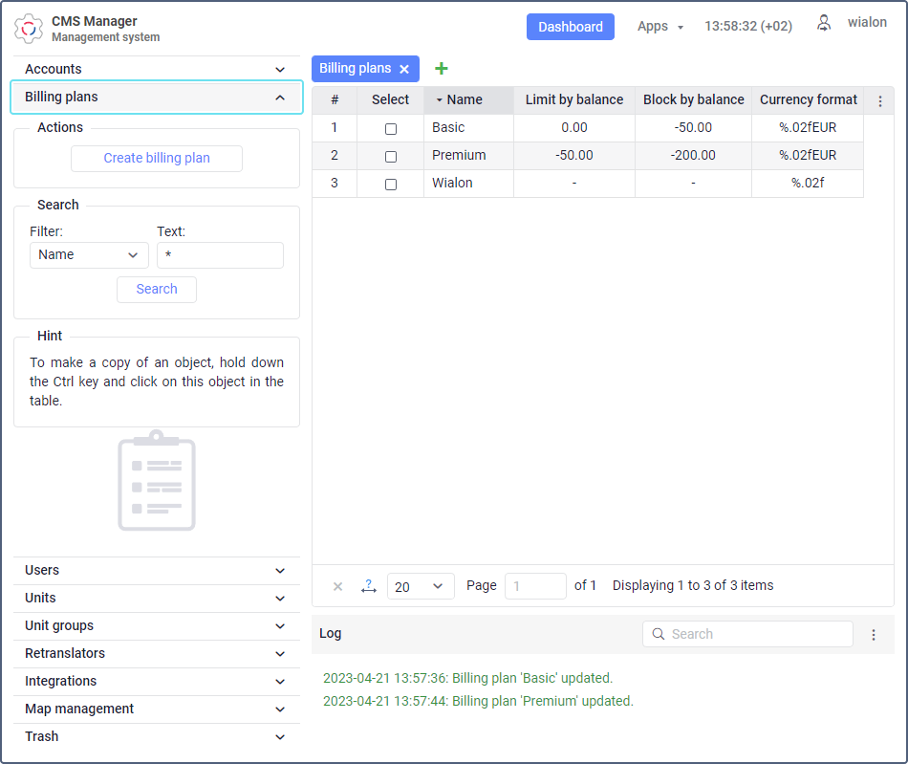Expand the Units section

tap(157, 598)
